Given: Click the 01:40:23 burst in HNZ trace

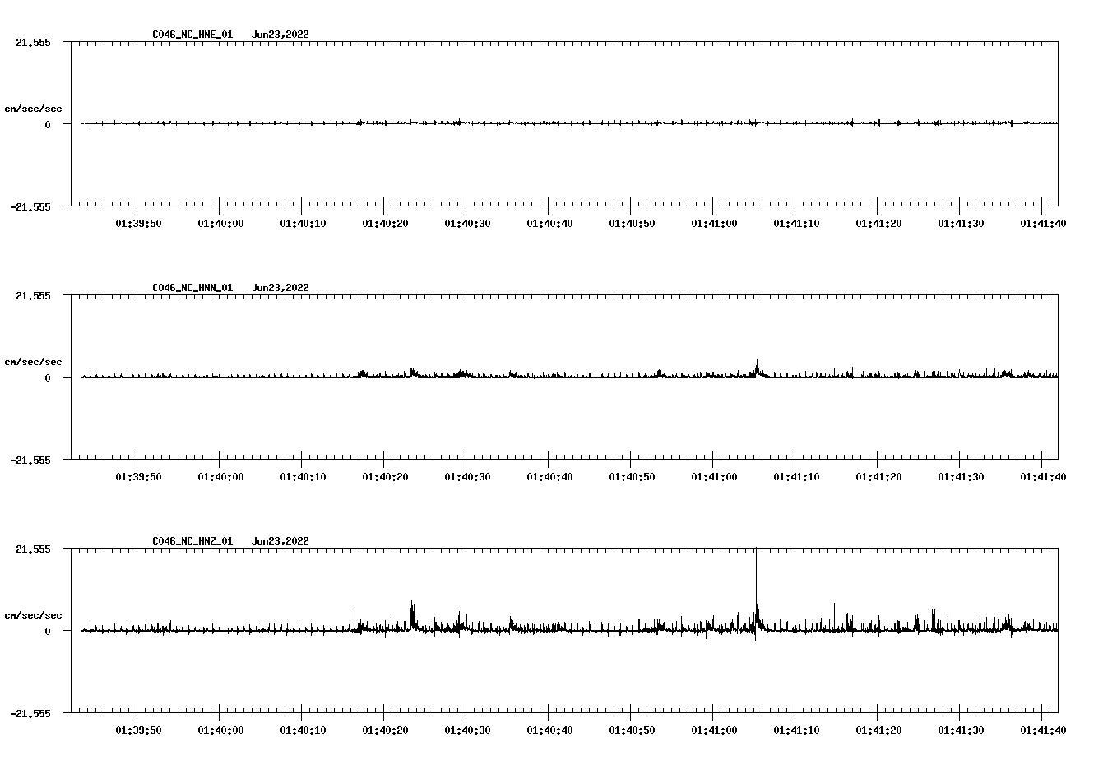Looking at the screenshot, I should (x=413, y=616).
